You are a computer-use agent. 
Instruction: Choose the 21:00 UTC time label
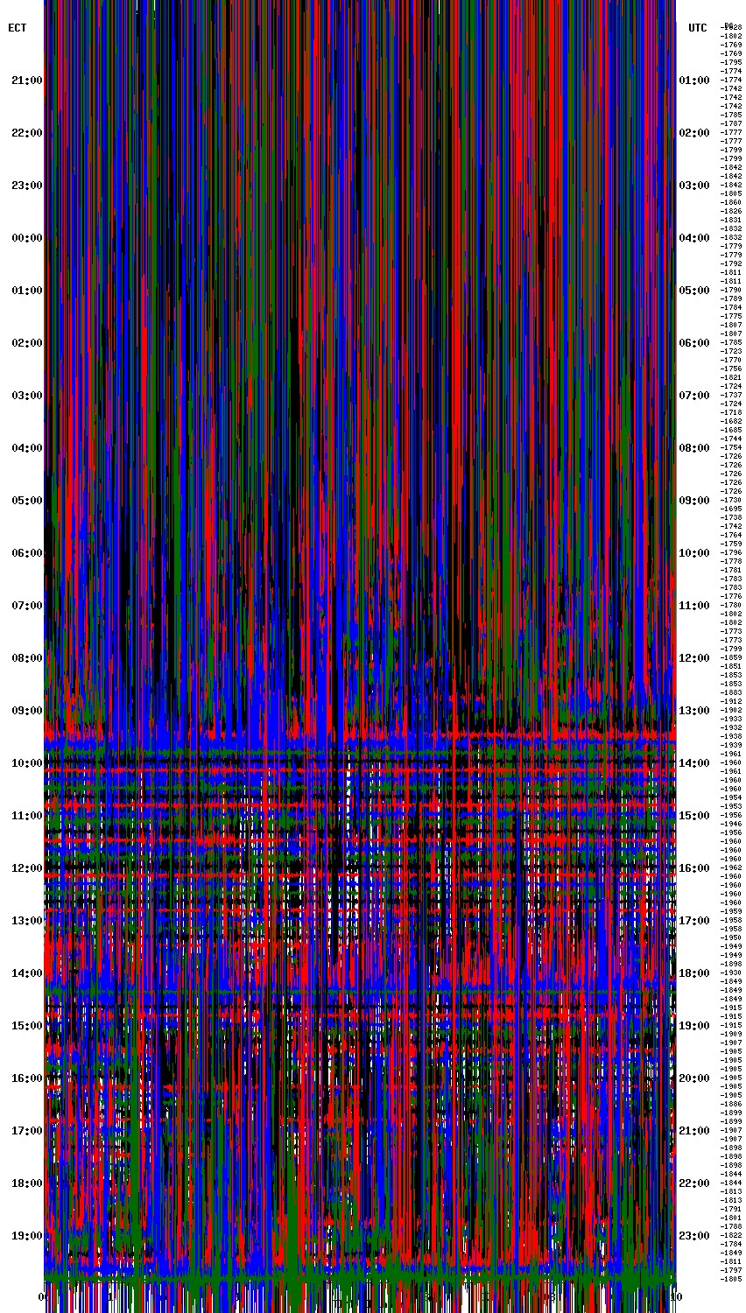point(694,1131)
